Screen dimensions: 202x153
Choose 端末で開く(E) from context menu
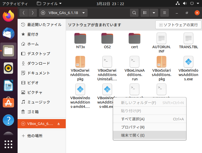pyautogui.click(x=150, y=135)
